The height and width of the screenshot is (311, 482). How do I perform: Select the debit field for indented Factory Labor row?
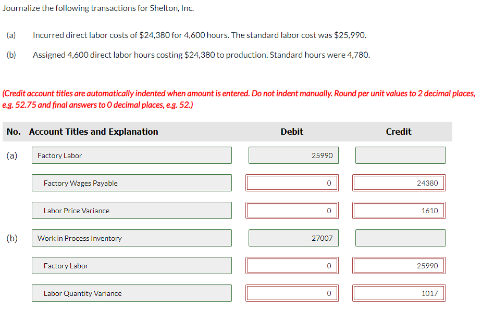pos(292,266)
